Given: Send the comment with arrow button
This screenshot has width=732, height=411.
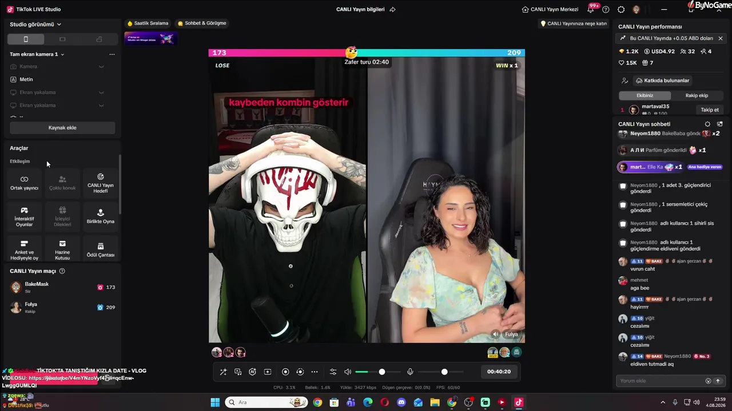Looking at the screenshot, I should coord(718,381).
